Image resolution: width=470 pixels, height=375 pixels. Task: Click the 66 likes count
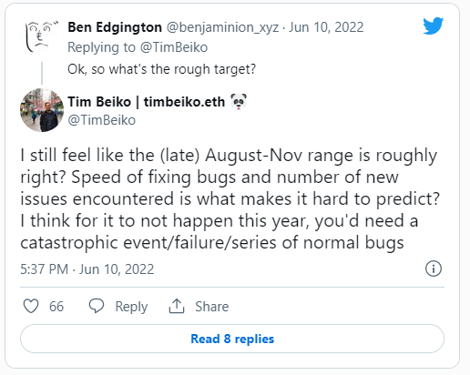(56, 307)
